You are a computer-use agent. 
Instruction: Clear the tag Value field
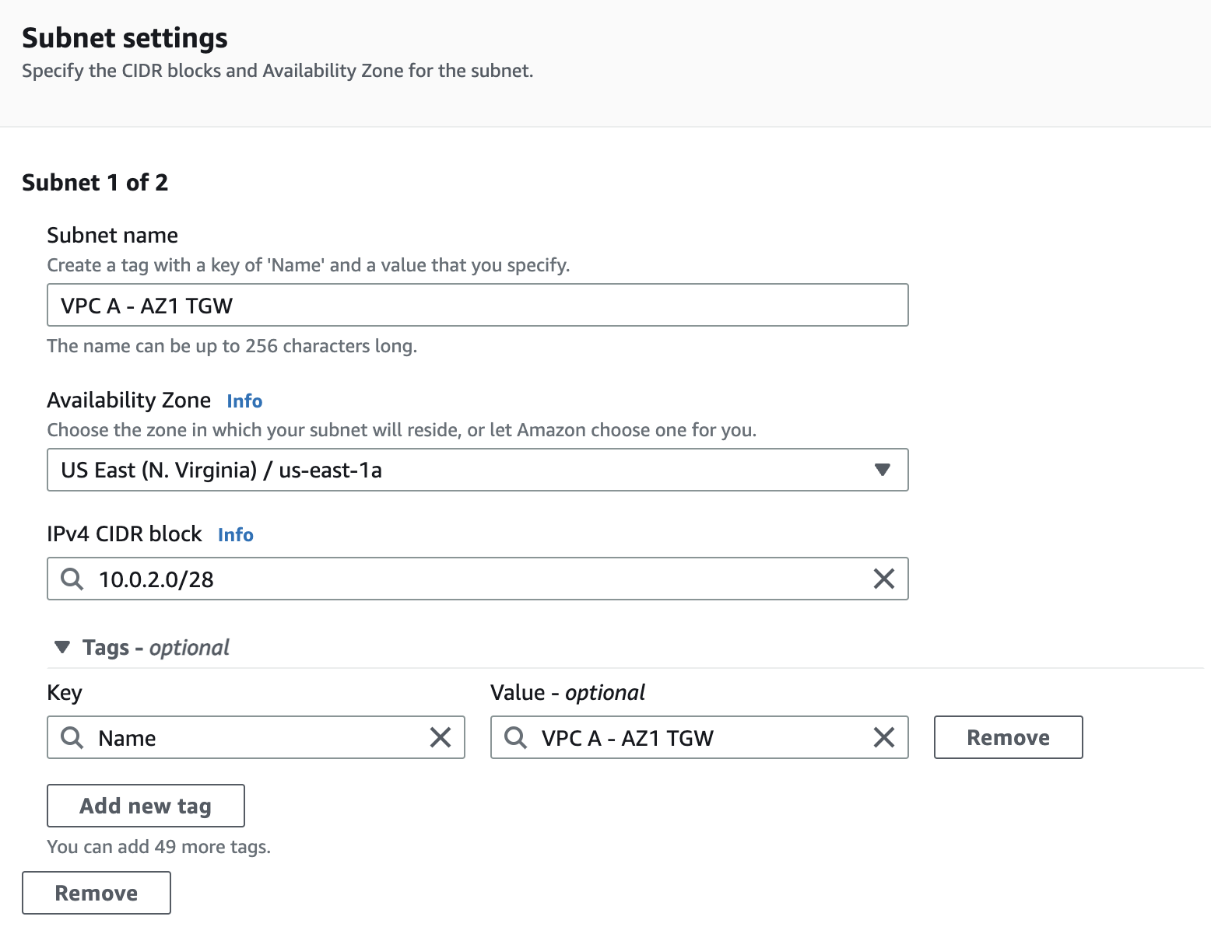883,737
